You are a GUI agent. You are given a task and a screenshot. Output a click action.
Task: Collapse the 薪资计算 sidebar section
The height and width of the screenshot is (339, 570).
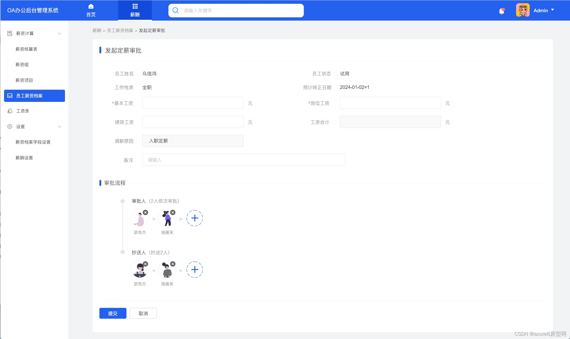point(59,33)
